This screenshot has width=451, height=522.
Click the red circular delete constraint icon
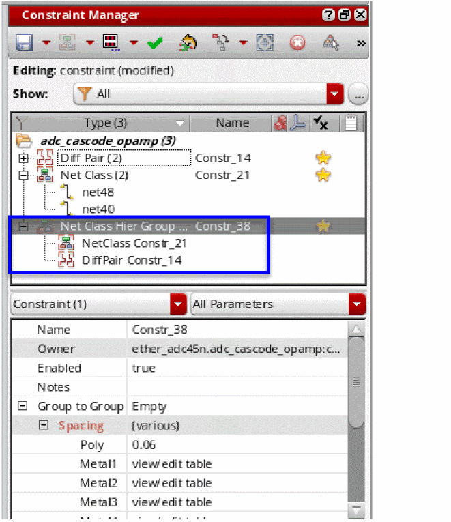coord(297,43)
